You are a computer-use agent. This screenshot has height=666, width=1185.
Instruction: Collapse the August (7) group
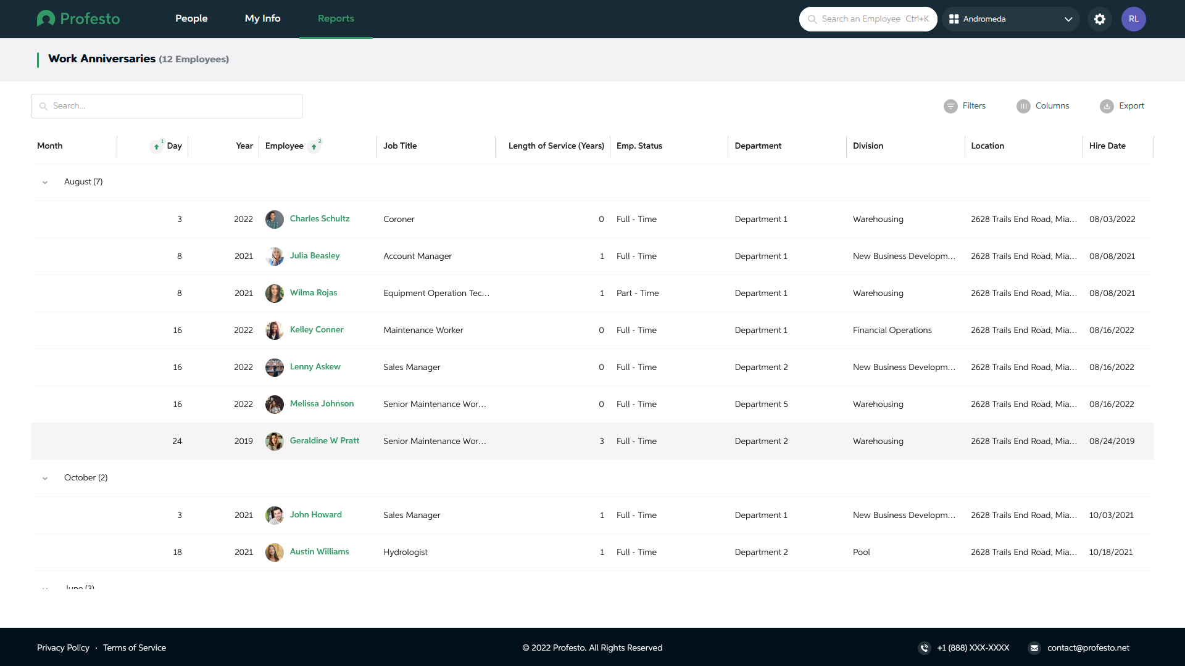tap(45, 183)
